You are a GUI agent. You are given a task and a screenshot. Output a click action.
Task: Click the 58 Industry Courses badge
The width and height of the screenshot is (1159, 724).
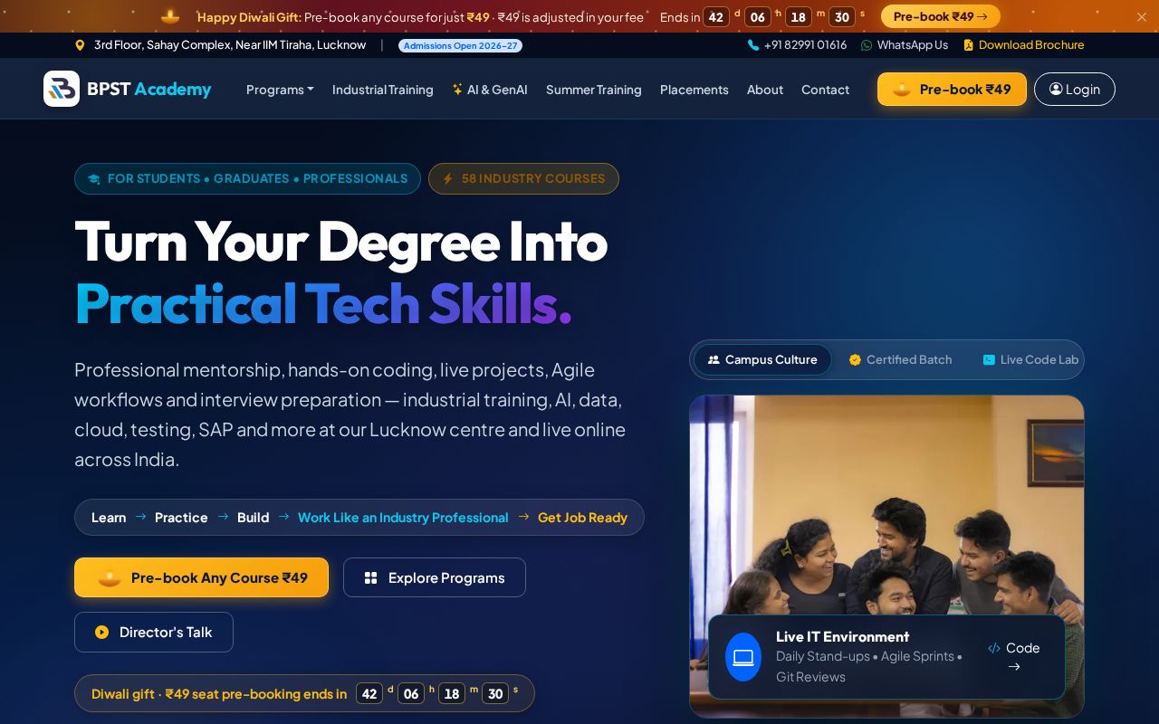coord(523,178)
